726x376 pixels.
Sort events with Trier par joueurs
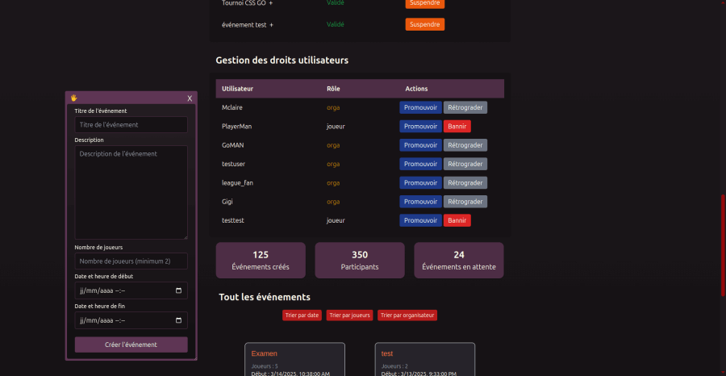(x=349, y=315)
